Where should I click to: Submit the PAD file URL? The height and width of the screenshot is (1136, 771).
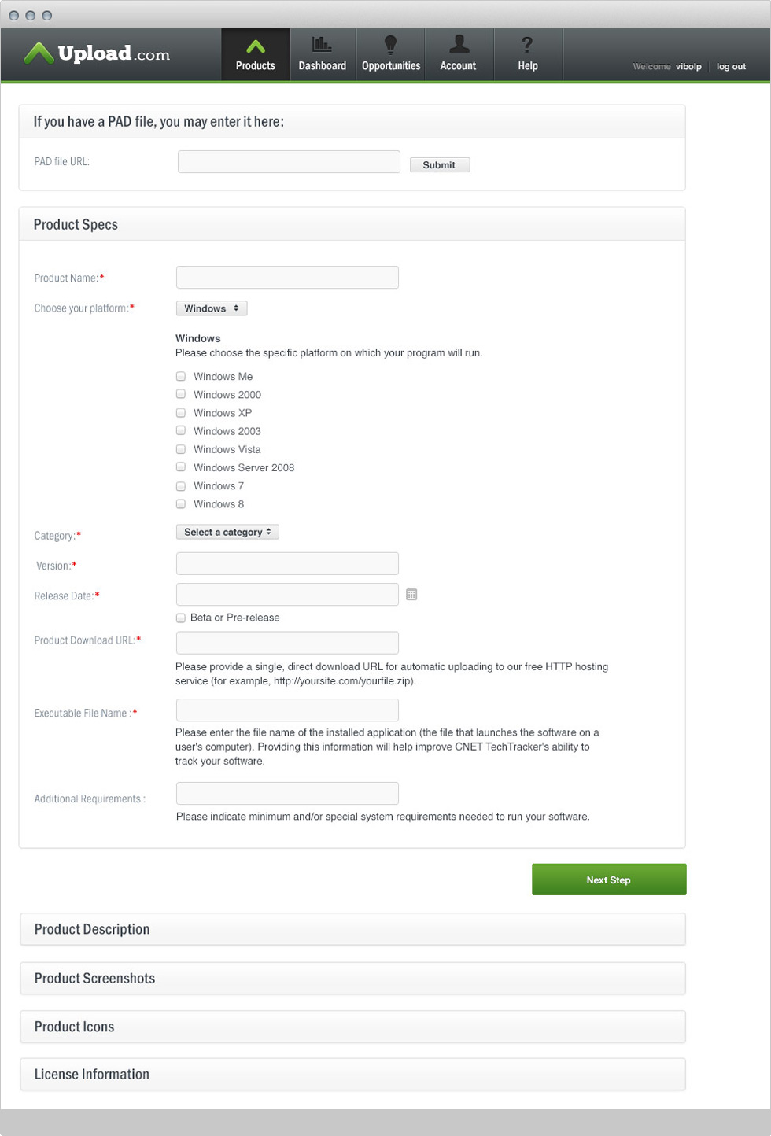click(x=439, y=165)
